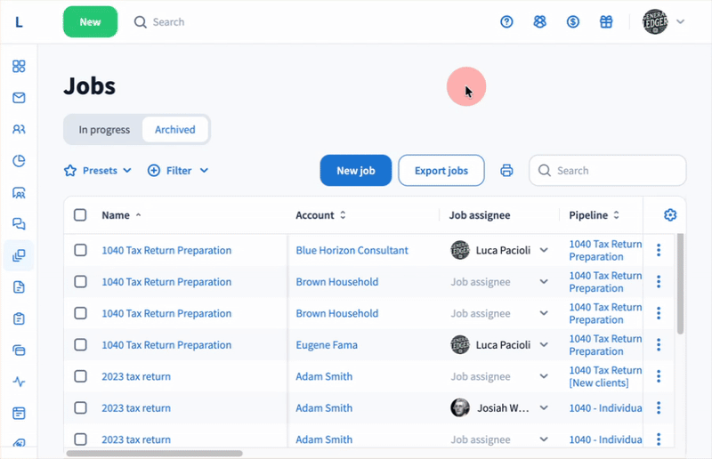This screenshot has height=459, width=712.
Task: Select checkbox for Blue Horizon Consultant row
Action: pyautogui.click(x=81, y=251)
